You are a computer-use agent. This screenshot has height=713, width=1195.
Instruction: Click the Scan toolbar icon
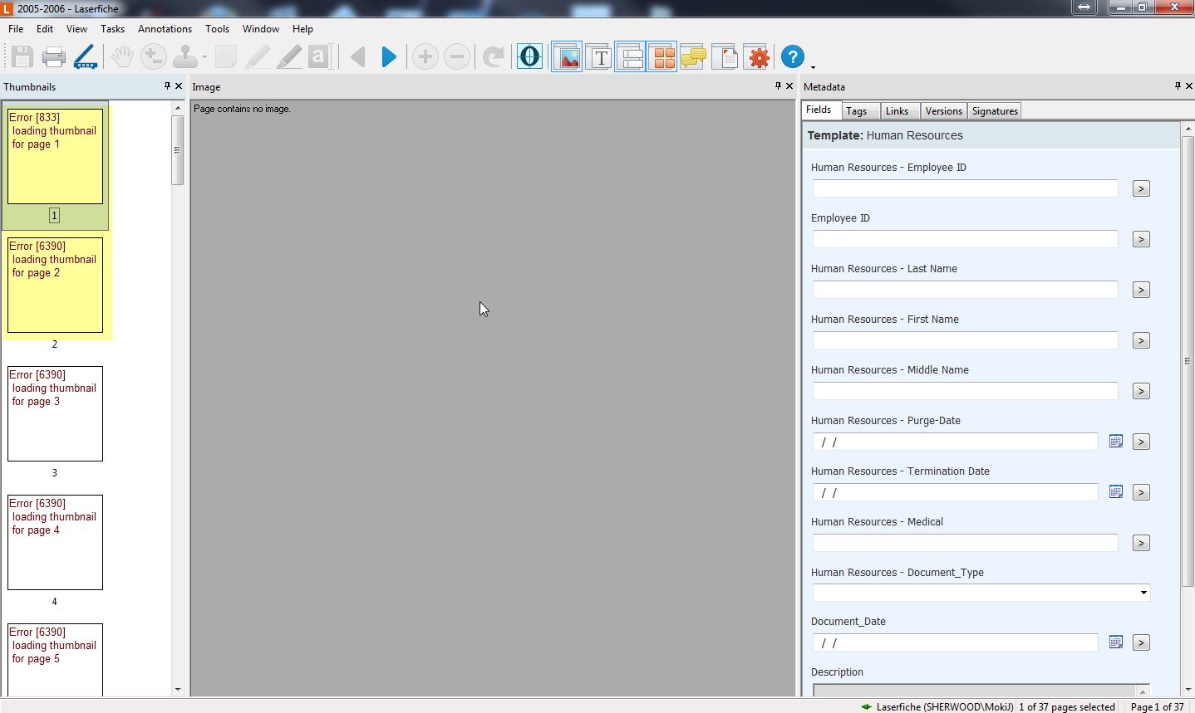tap(85, 56)
